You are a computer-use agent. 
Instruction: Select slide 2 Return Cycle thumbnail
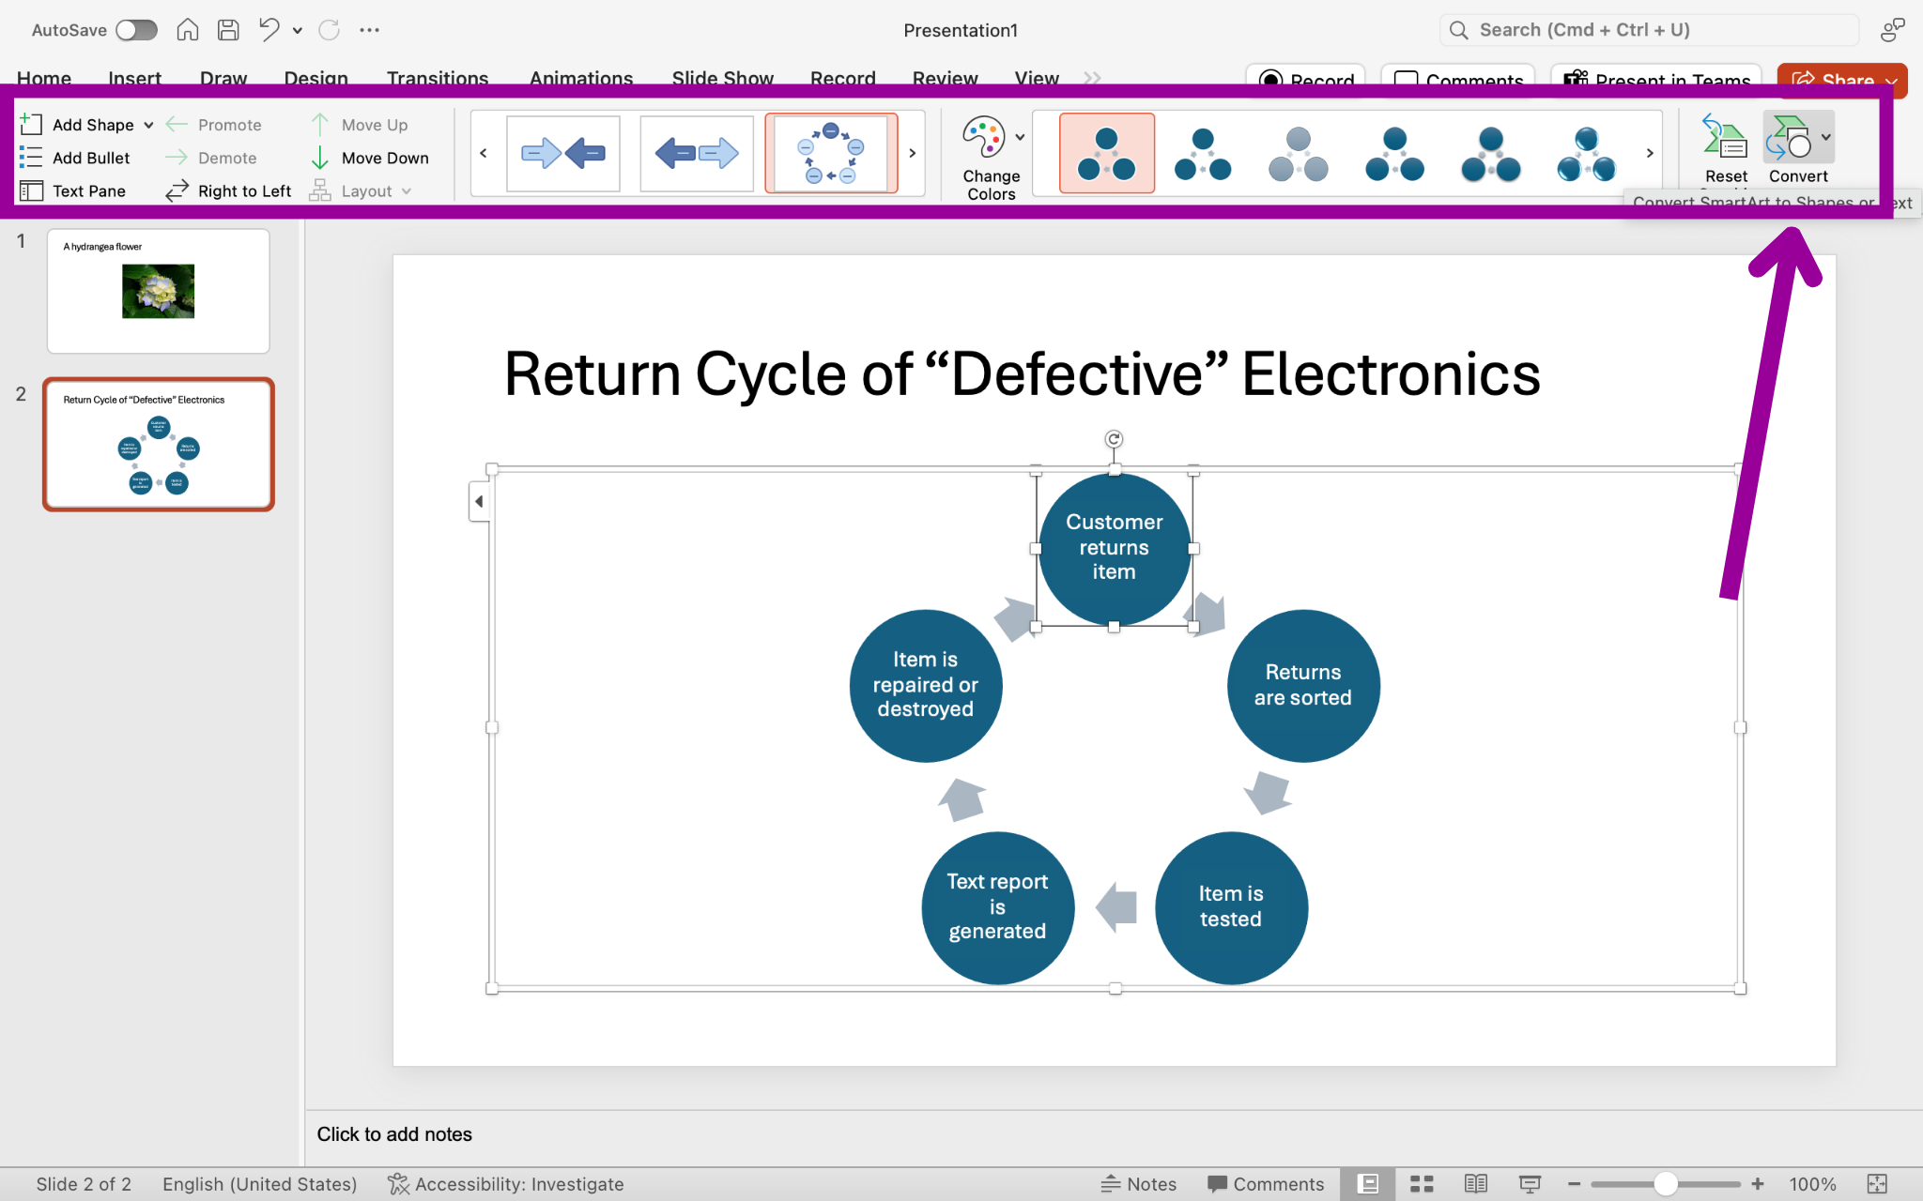pos(159,445)
